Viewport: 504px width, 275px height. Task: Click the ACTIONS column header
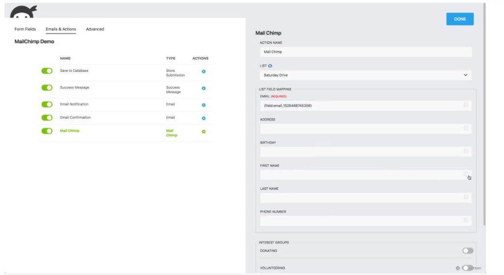[200, 59]
